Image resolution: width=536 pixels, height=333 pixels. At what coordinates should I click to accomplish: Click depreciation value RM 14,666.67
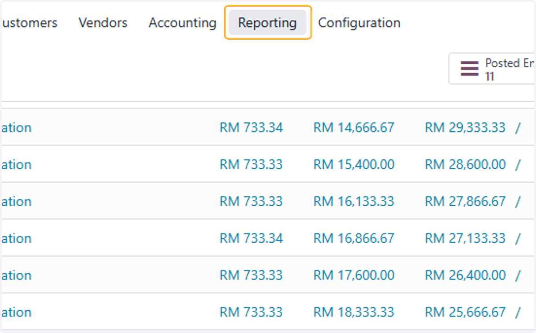[x=354, y=128]
